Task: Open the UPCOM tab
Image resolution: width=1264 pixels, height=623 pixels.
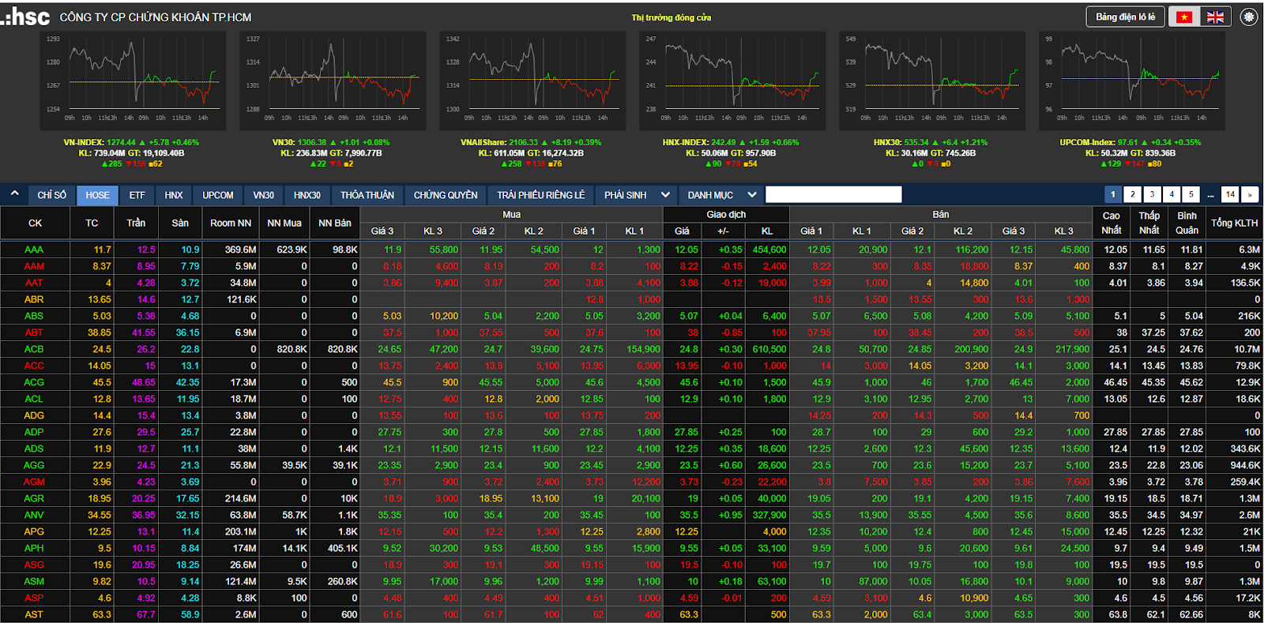Action: click(218, 195)
